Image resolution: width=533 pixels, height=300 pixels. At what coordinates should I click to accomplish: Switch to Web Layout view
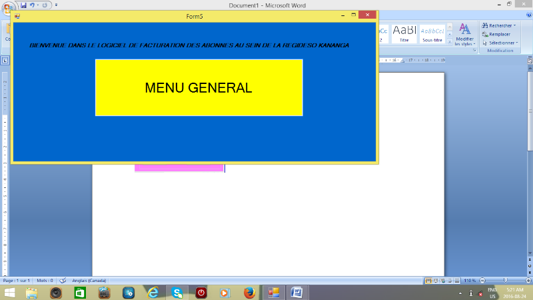(x=443, y=281)
